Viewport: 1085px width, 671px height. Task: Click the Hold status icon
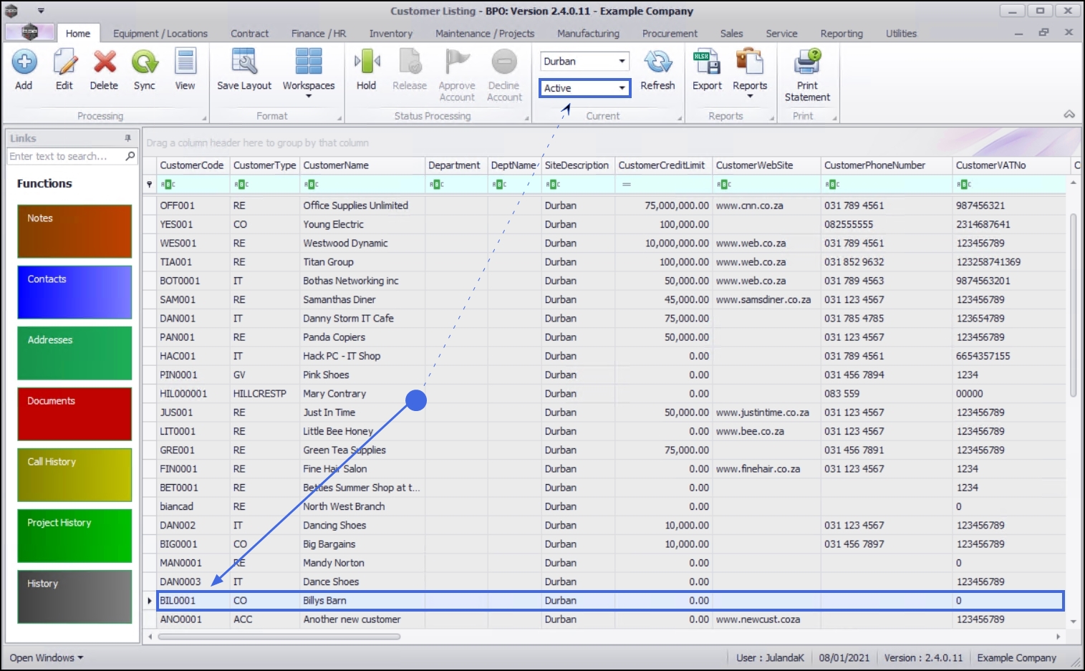click(367, 62)
